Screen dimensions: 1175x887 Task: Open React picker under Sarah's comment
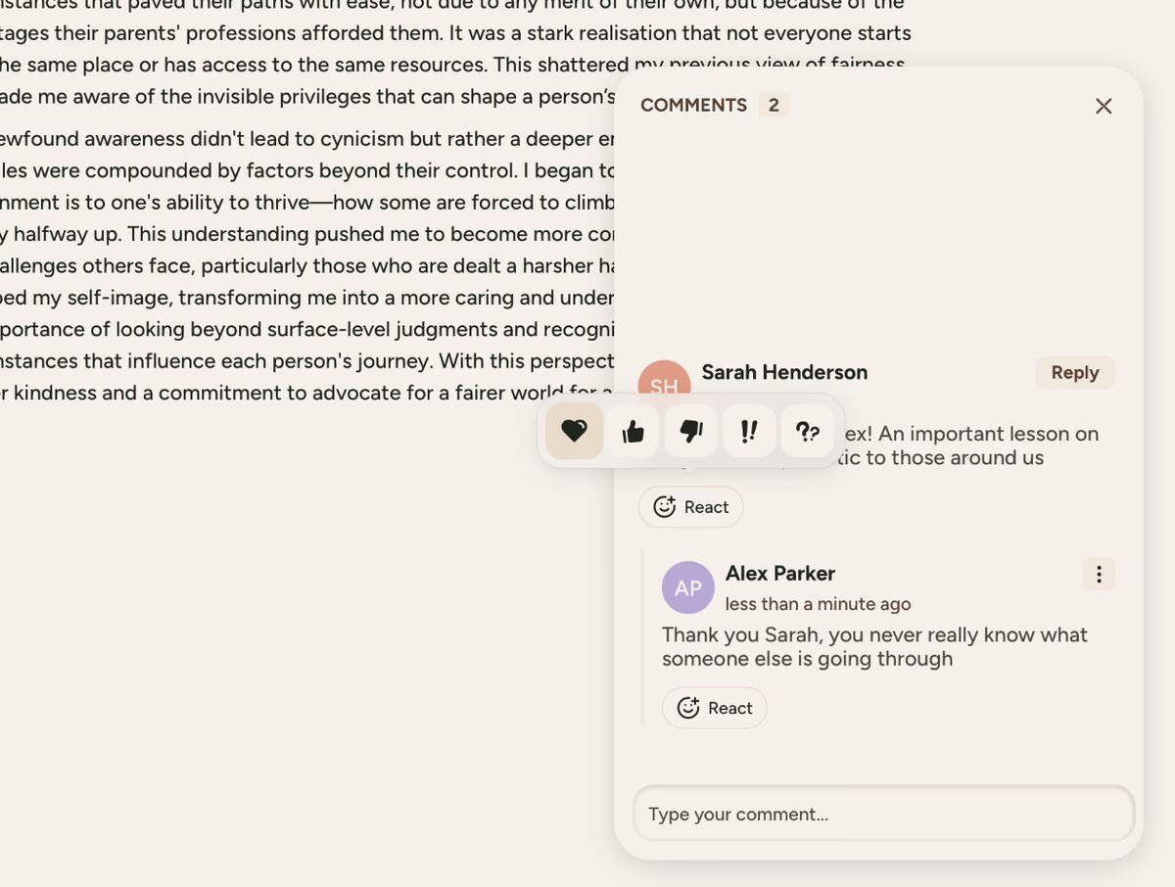(690, 507)
